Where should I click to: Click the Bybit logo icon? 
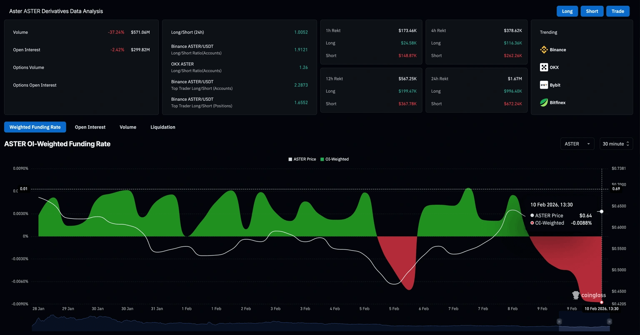pyautogui.click(x=544, y=85)
